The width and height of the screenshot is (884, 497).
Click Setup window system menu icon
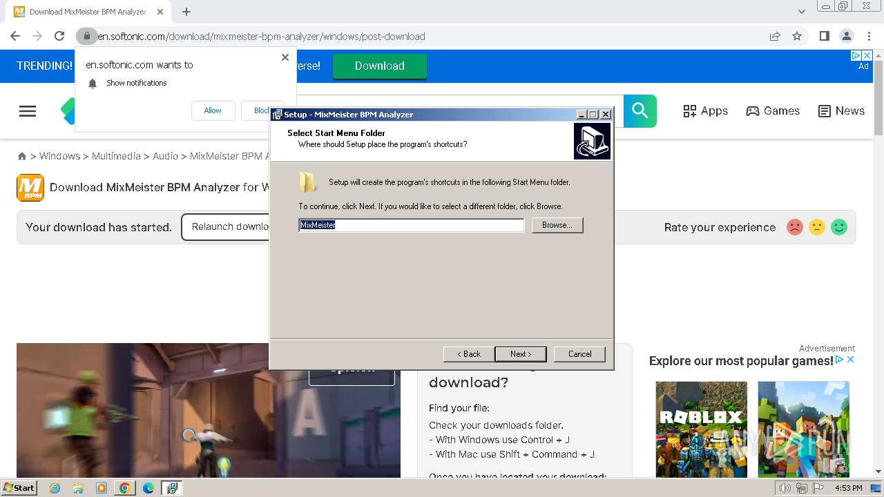pyautogui.click(x=278, y=115)
